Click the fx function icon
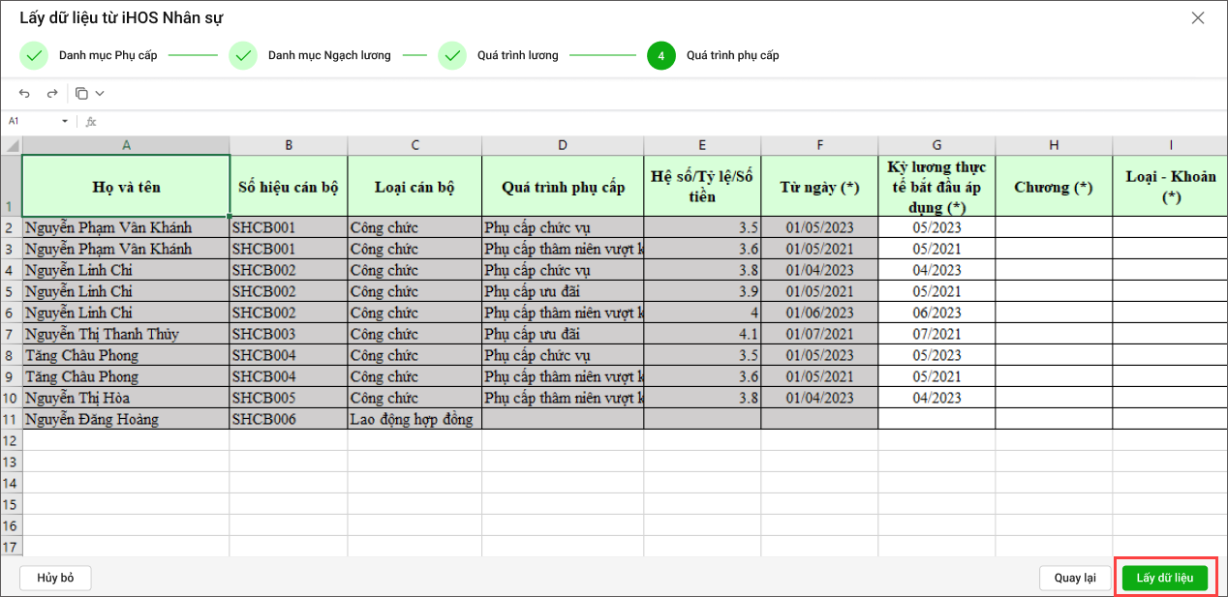The image size is (1228, 597). [x=91, y=122]
